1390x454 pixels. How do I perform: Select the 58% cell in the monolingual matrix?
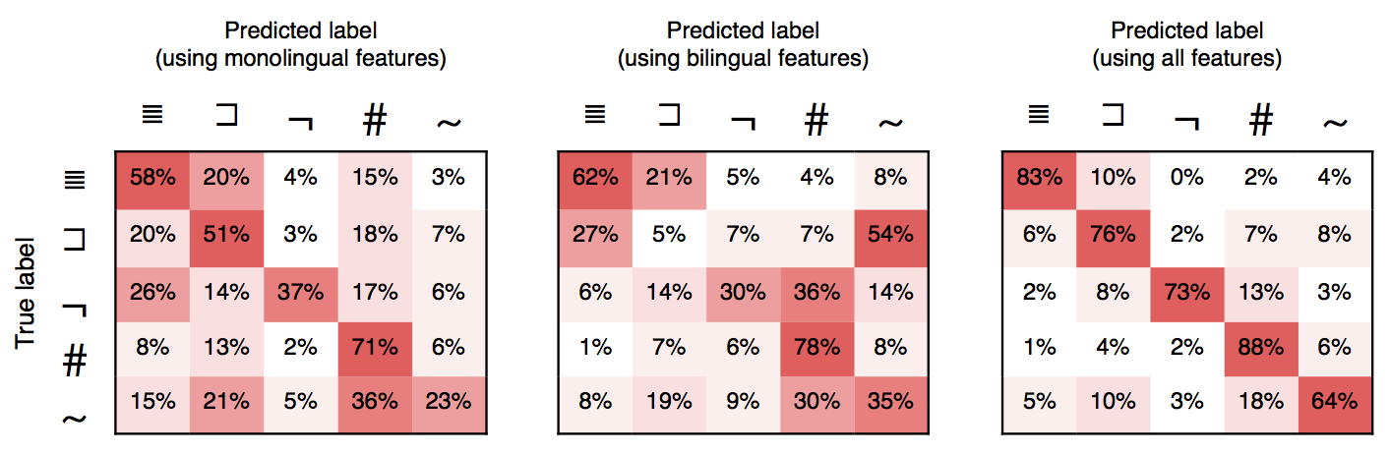coord(152,179)
